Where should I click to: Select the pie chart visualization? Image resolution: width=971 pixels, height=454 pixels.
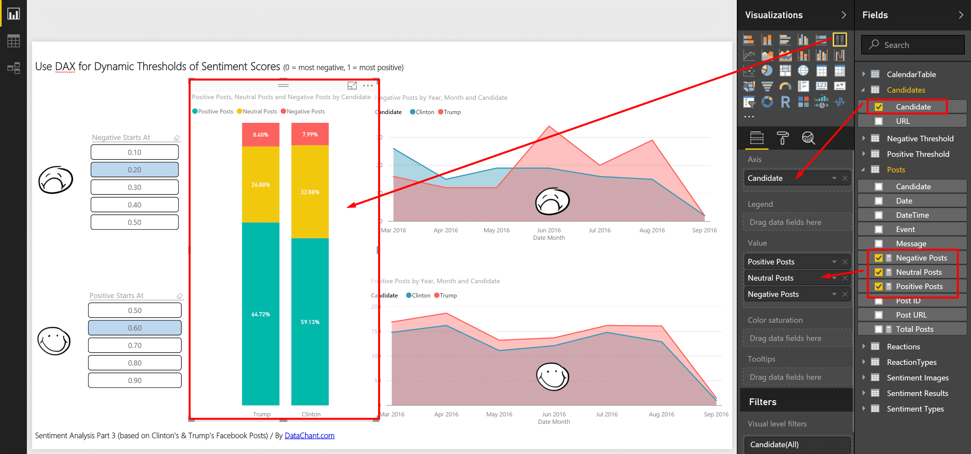point(767,71)
